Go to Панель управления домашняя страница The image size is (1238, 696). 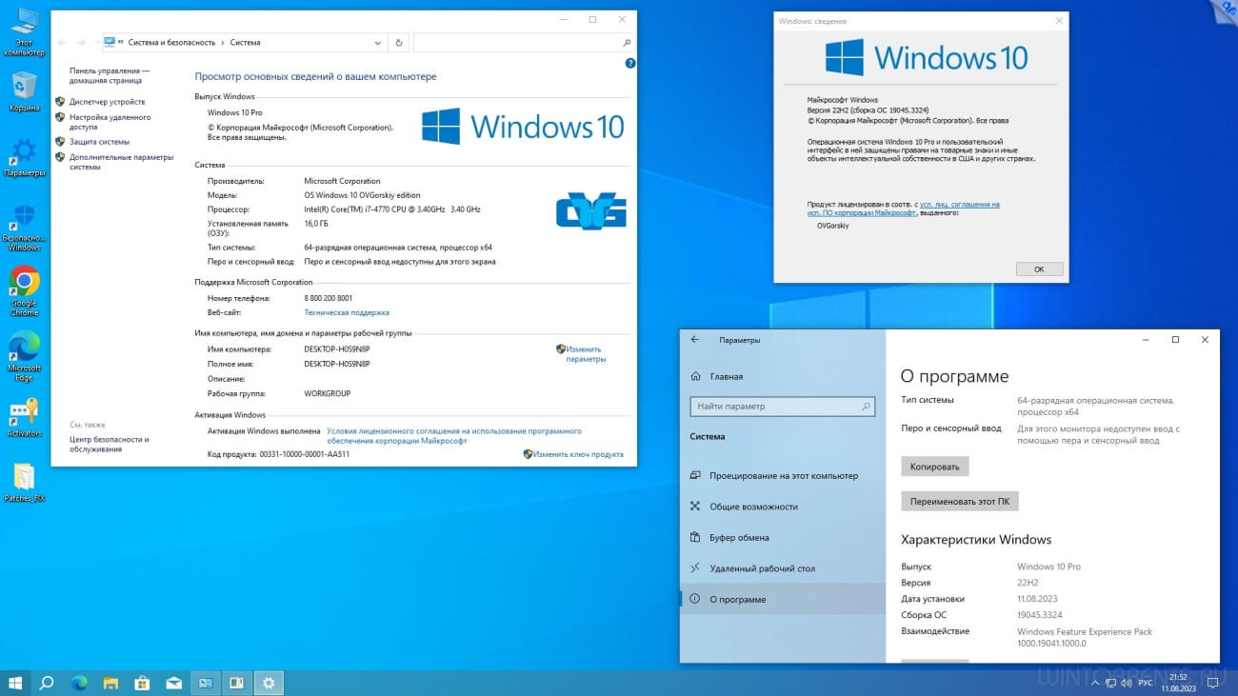click(110, 75)
